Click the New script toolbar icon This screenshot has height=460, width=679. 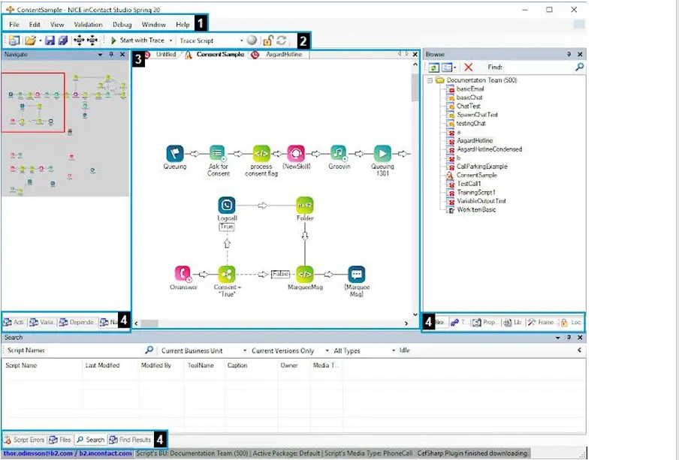14,41
